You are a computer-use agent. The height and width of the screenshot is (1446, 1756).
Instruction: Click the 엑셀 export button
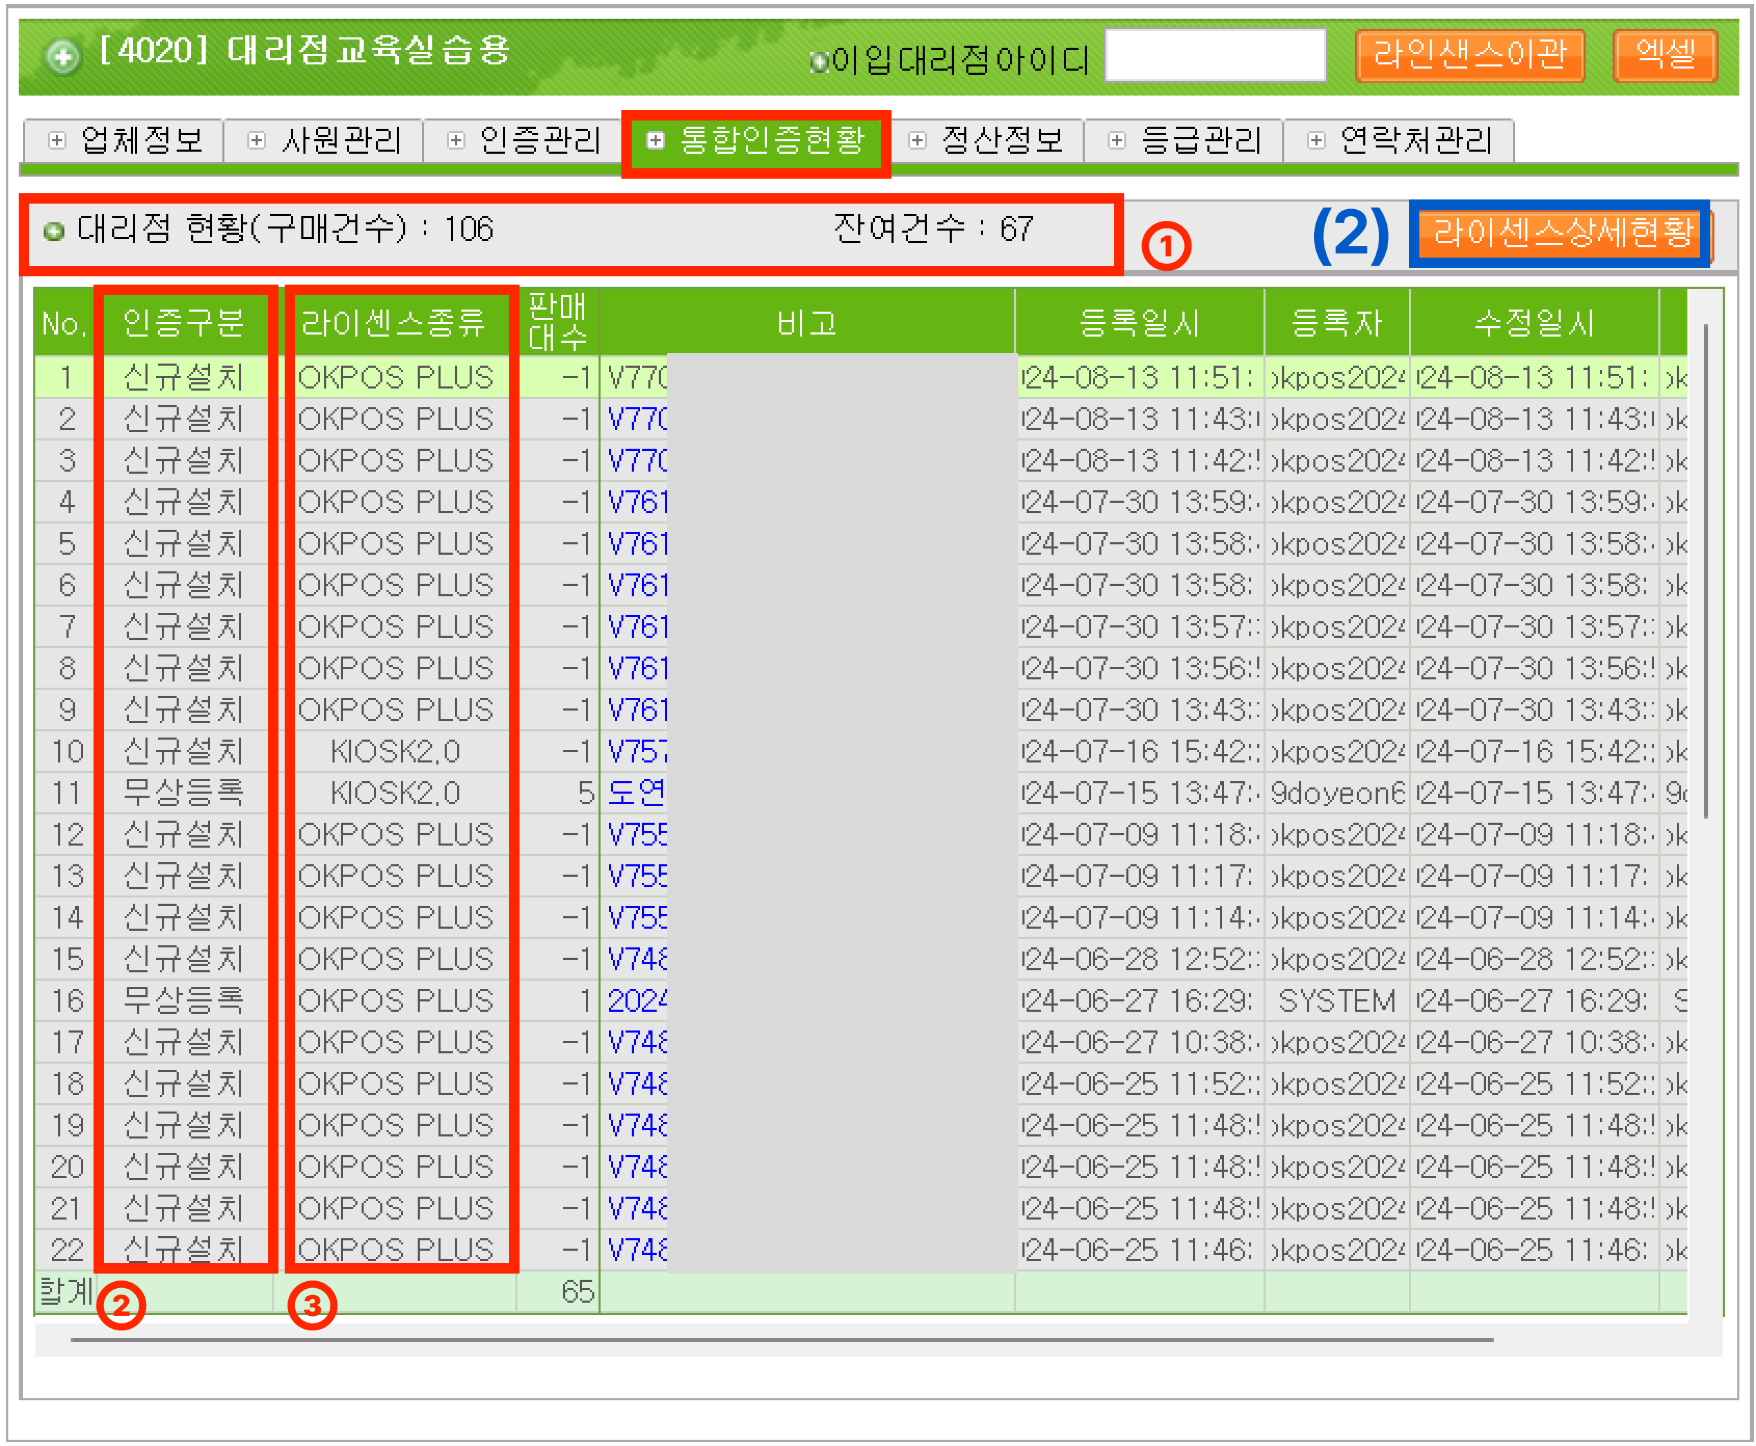[x=1665, y=55]
